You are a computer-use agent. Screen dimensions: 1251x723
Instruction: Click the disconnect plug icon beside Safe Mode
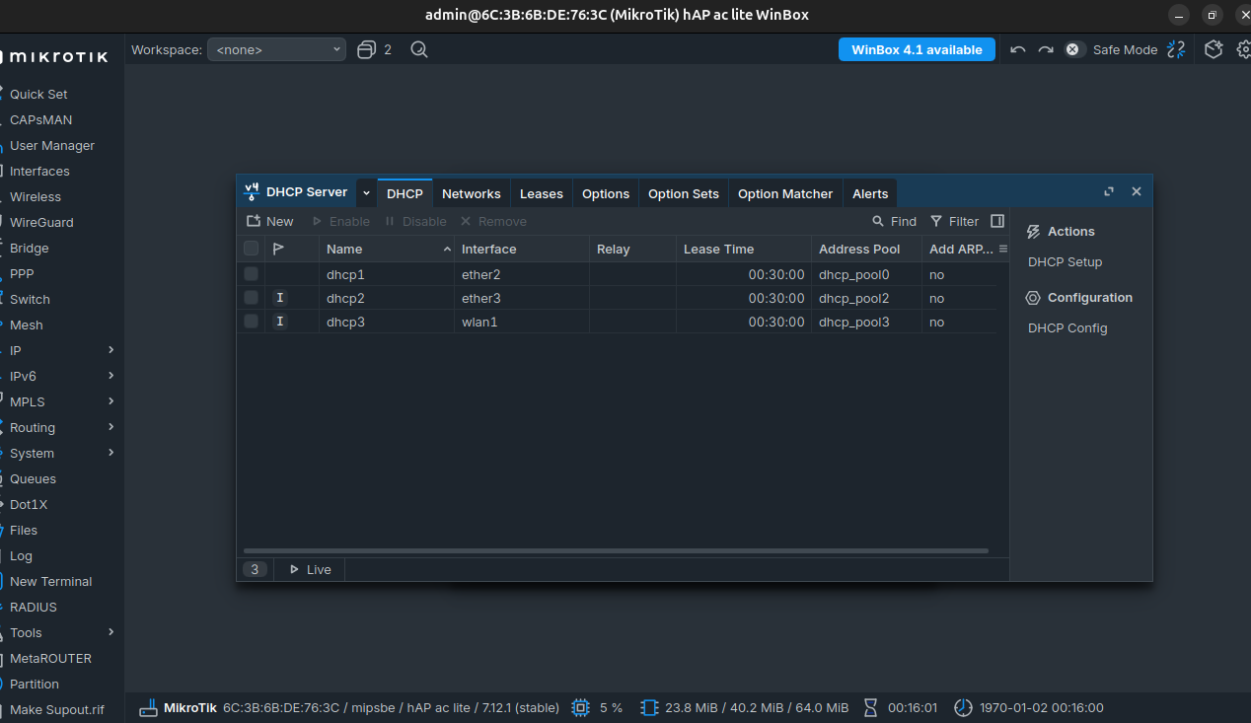1176,49
